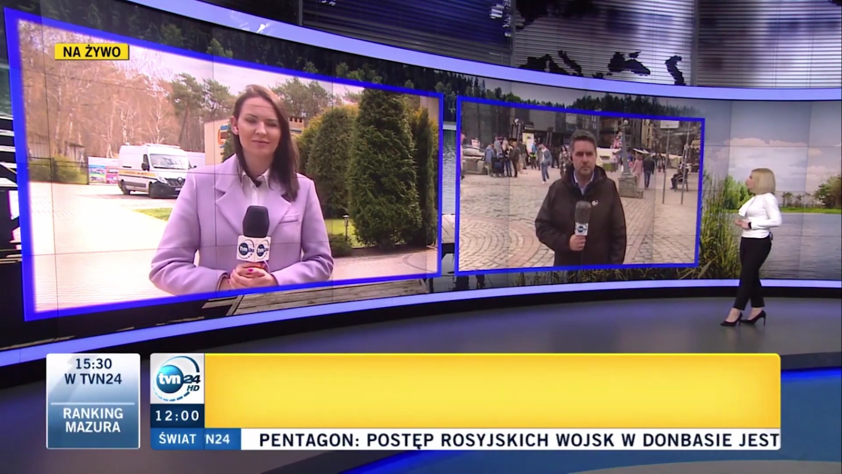Click the RANKING MAZURA promo label
Image resolution: width=842 pixels, height=474 pixels.
point(93,420)
